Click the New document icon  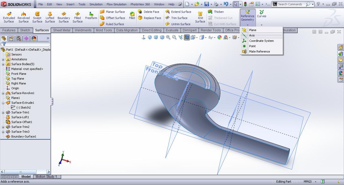[187, 4]
